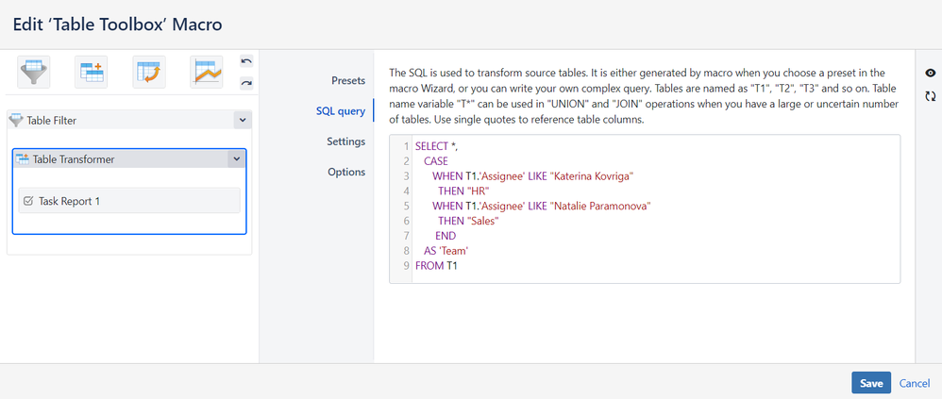Redo the last macro change

click(x=247, y=83)
